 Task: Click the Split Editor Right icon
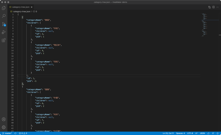click(x=213, y=7)
